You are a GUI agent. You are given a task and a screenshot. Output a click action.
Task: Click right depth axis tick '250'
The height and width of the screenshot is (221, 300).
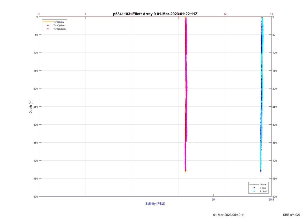(275, 107)
